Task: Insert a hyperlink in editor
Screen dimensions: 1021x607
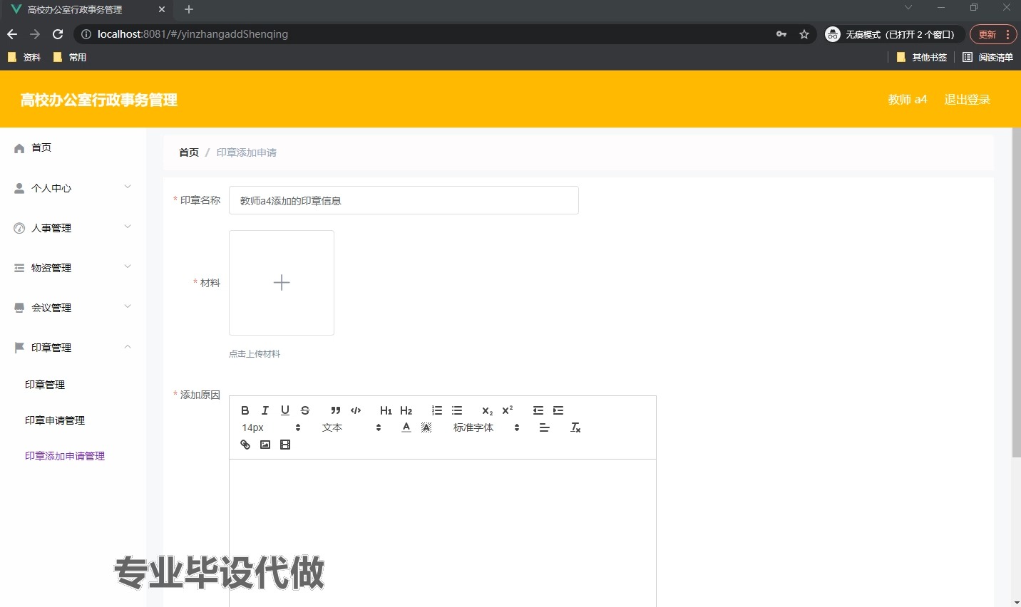Action: [x=245, y=445]
